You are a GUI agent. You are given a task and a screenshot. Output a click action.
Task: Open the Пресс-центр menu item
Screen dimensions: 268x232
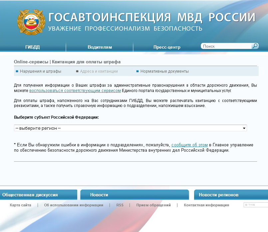click(167, 47)
